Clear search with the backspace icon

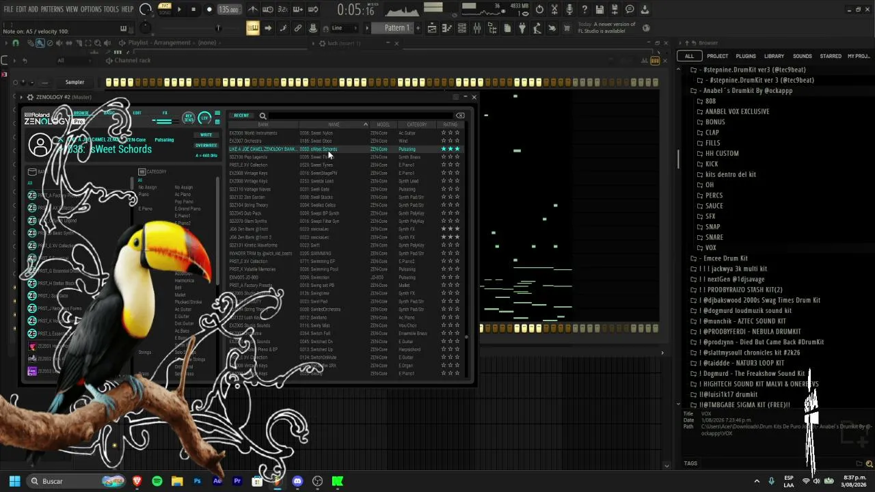[x=460, y=115]
